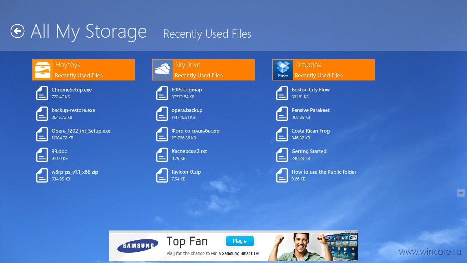The height and width of the screenshot is (263, 467).
Task: Select w8rp-ps_v1.1_x86.zip file name
Action: tap(75, 172)
